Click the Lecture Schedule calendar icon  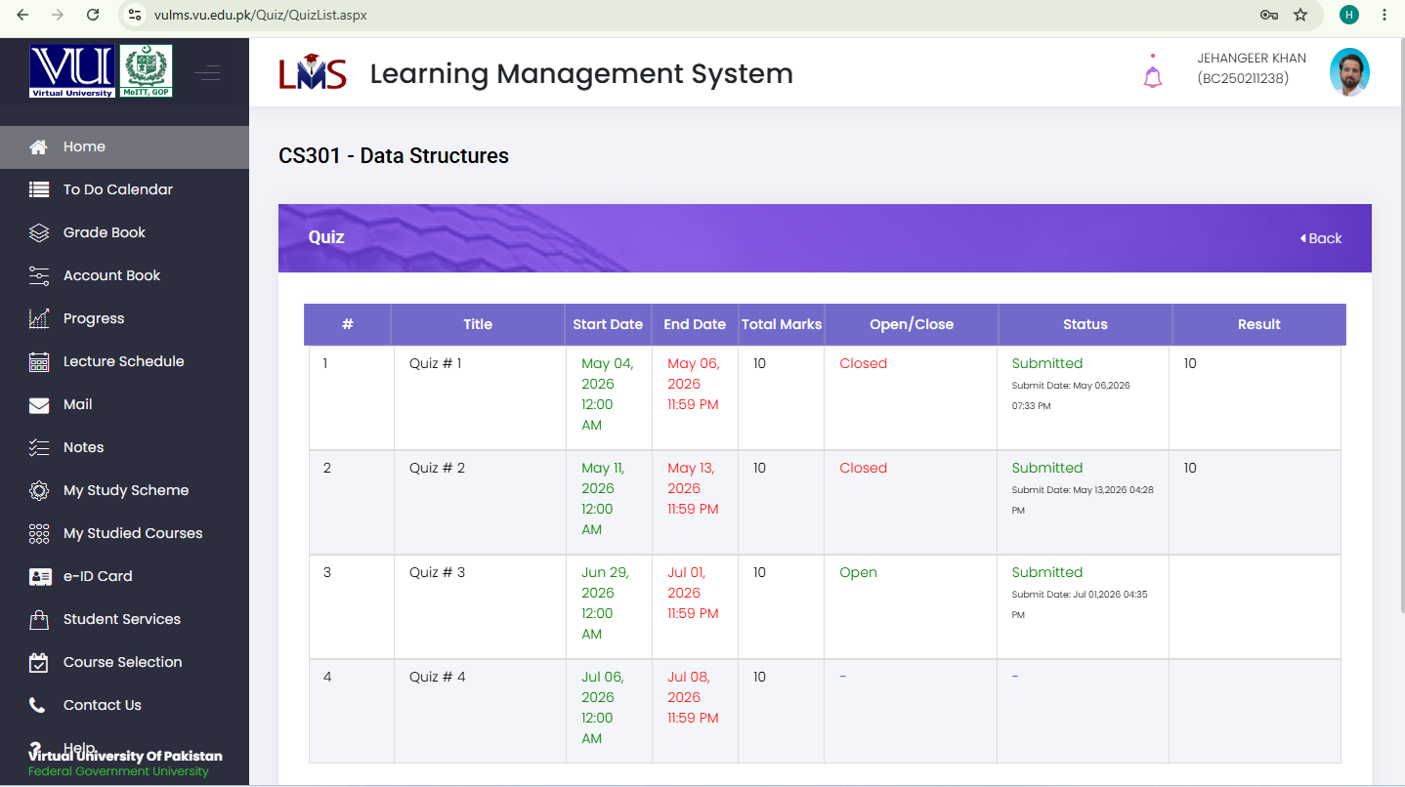coord(38,362)
